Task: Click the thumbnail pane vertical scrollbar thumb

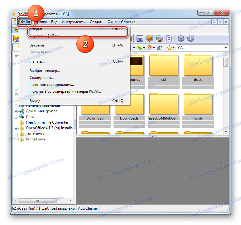Action: (225, 62)
